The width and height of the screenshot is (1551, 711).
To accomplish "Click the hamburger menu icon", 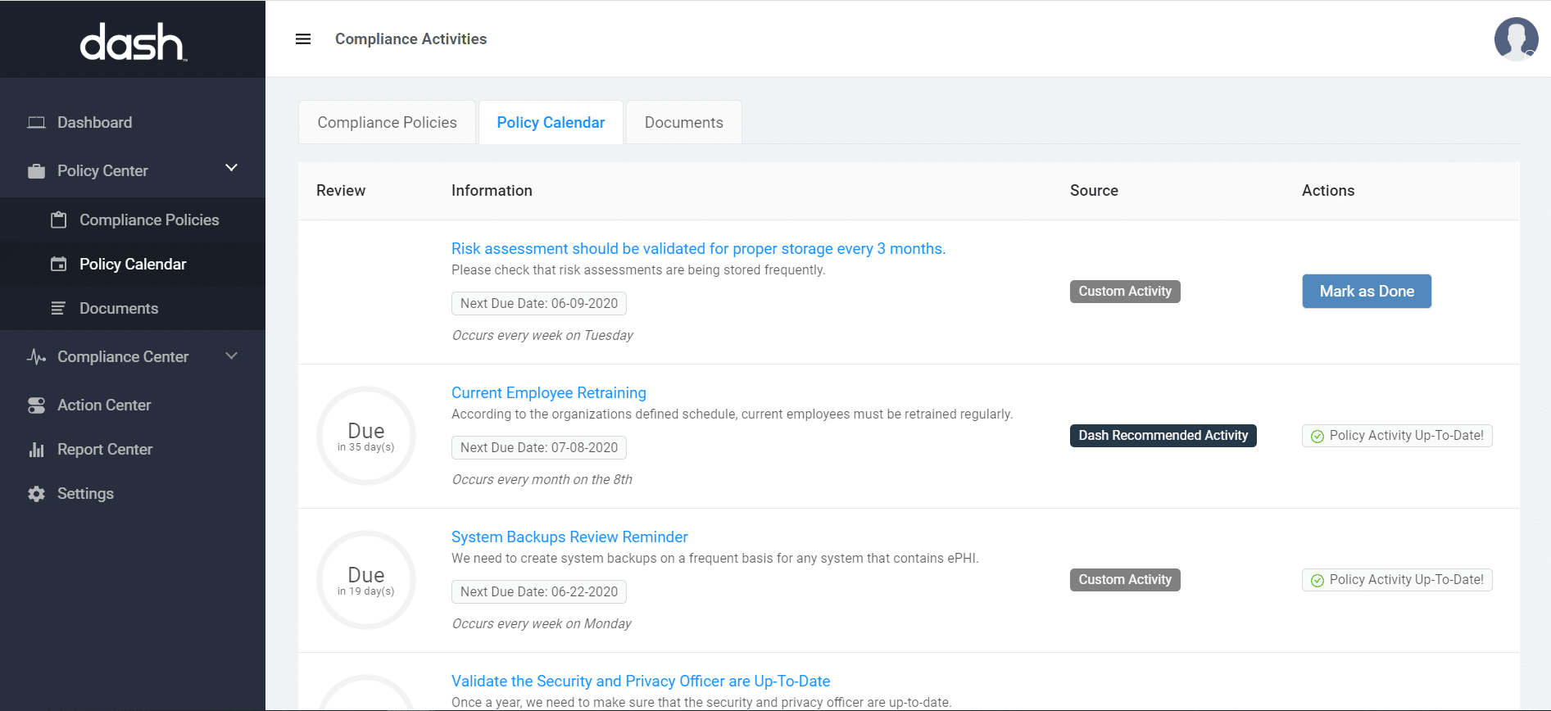I will [x=303, y=39].
